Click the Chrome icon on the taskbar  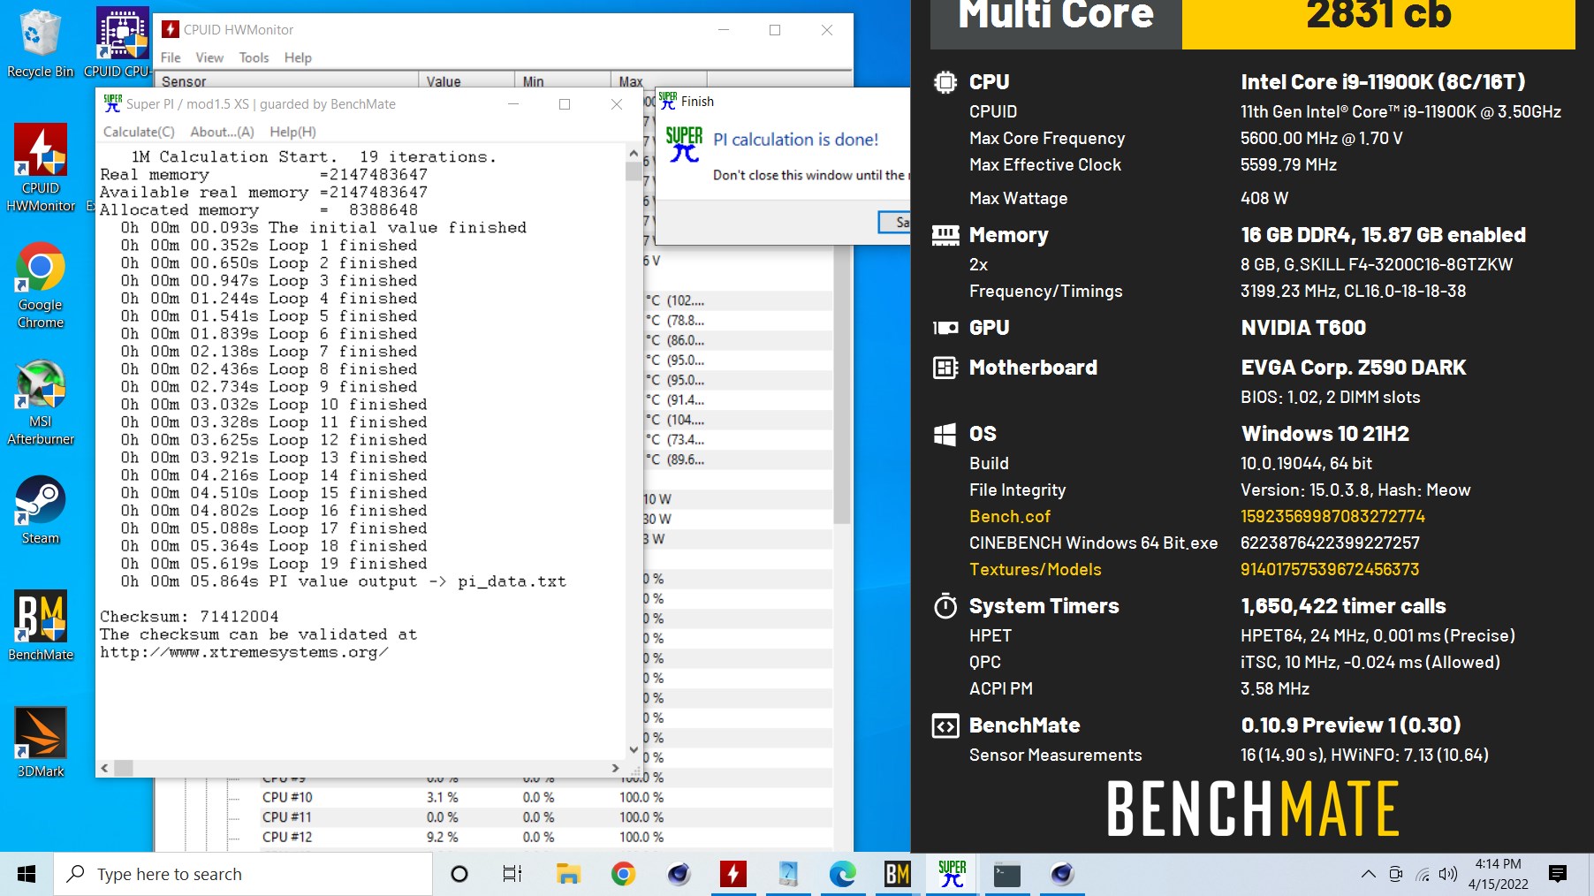[x=623, y=874]
